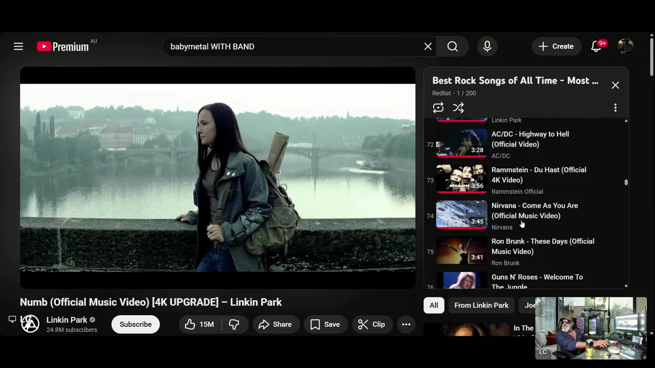Viewport: 655px width, 368px height.
Task: Close the playlist panel
Action: tap(615, 85)
